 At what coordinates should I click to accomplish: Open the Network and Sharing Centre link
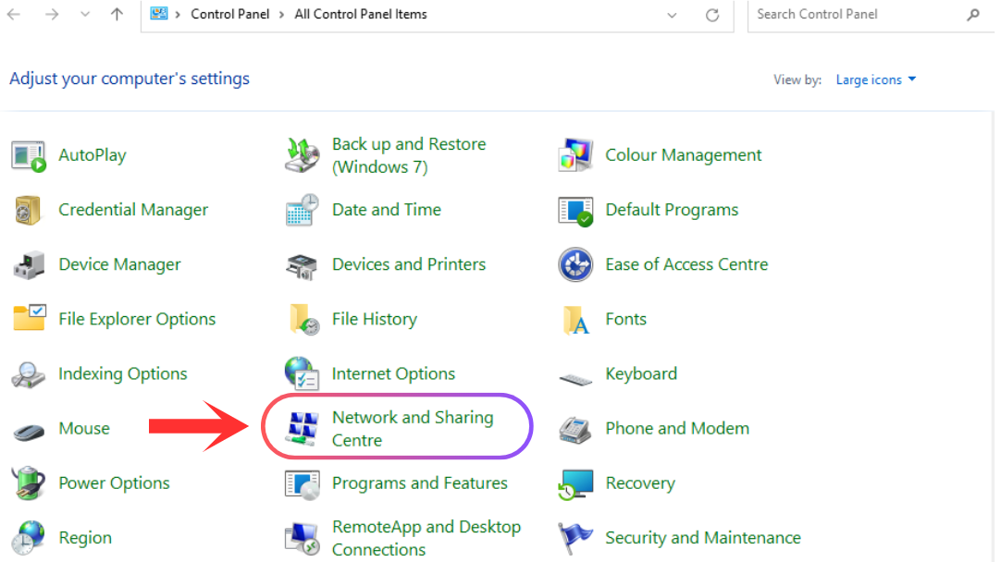pos(413,429)
